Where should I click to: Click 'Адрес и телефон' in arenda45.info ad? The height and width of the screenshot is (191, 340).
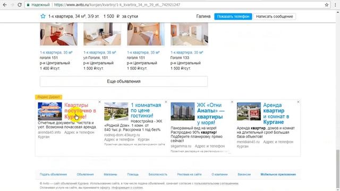click(x=79, y=132)
